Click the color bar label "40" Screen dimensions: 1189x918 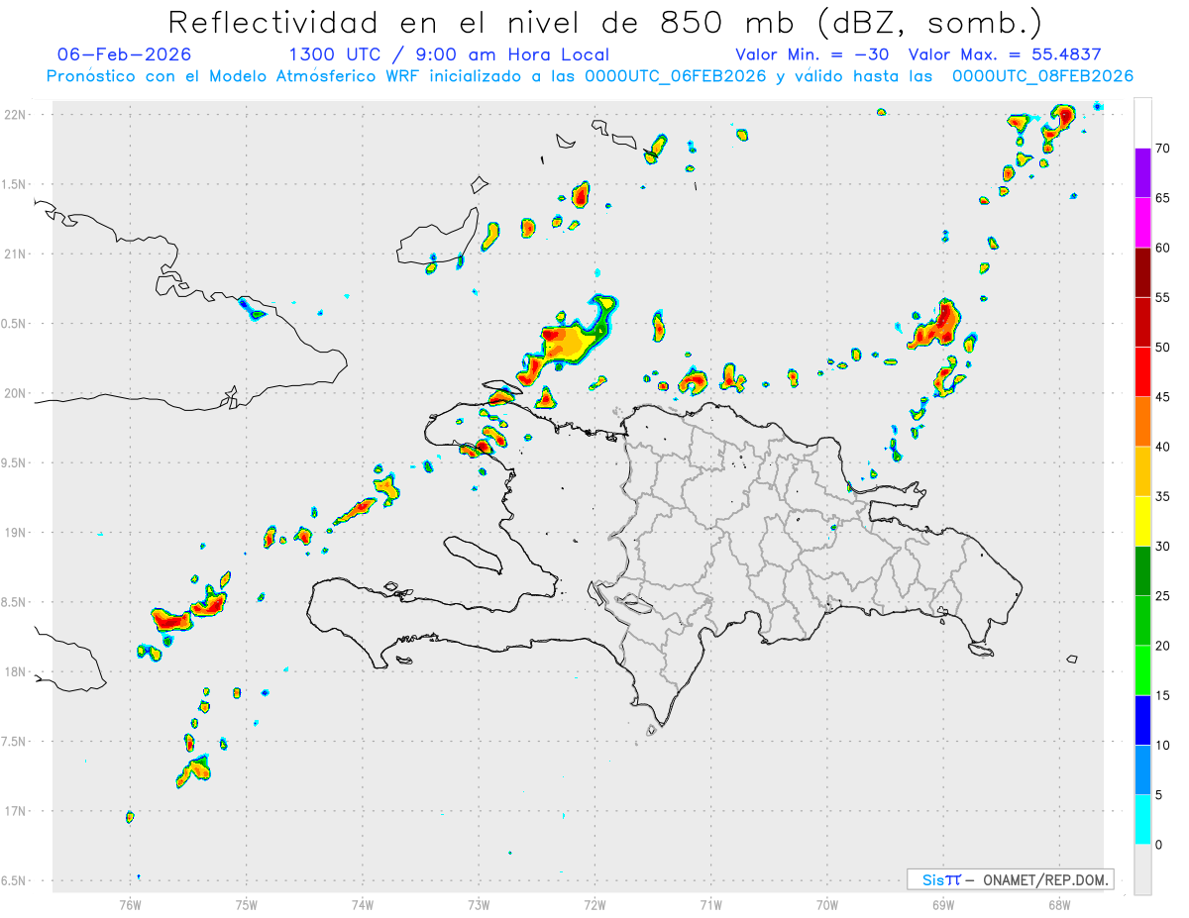(x=1163, y=447)
